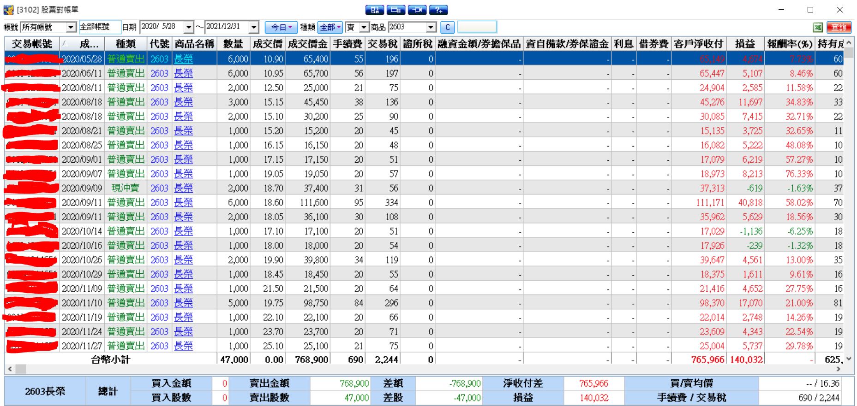Click the second blue window toolbar icon
Viewport: 857px width, 406px height.
click(x=396, y=10)
